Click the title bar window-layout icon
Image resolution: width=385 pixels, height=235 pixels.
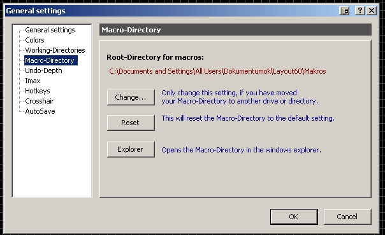coord(344,11)
